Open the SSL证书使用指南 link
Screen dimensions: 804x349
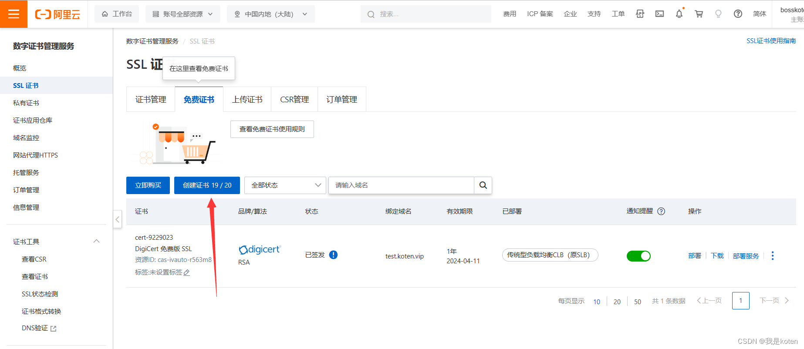(771, 41)
